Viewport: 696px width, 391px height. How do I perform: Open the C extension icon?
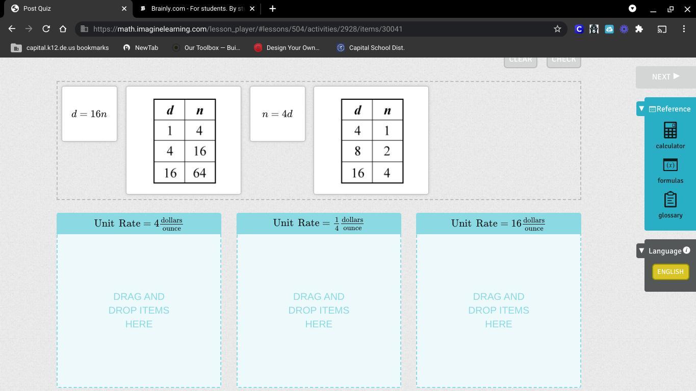point(579,29)
